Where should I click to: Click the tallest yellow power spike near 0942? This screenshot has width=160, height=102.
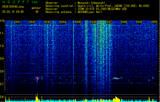pos(37,97)
